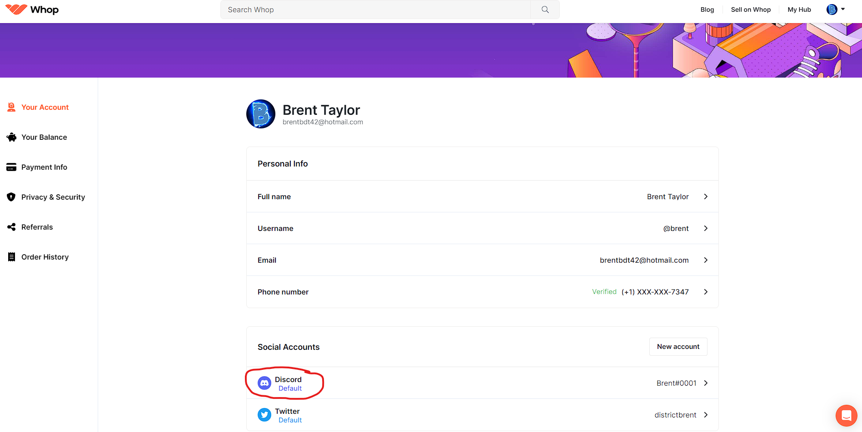
Task: Click the Twitter bird icon
Action: [264, 415]
